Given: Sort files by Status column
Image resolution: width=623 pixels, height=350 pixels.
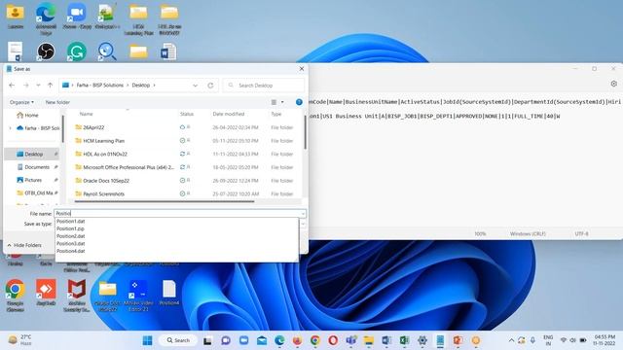Looking at the screenshot, I should tap(187, 114).
